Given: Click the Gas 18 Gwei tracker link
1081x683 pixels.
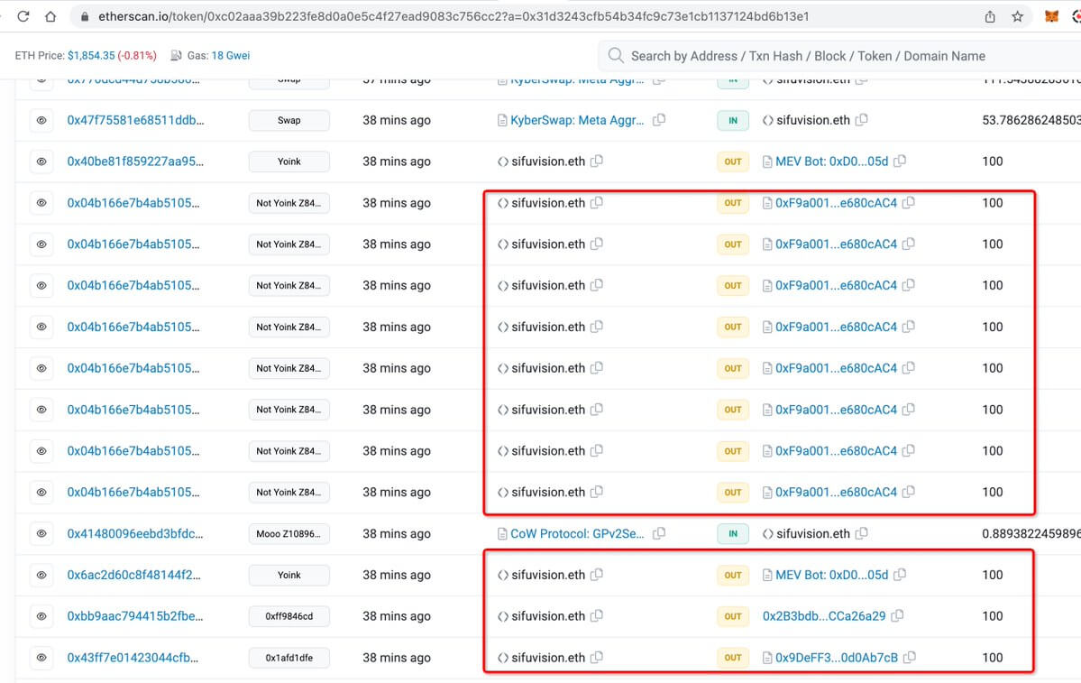Looking at the screenshot, I should [230, 56].
